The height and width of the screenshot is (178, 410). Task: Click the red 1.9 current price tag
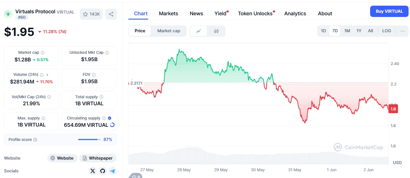pos(393,109)
